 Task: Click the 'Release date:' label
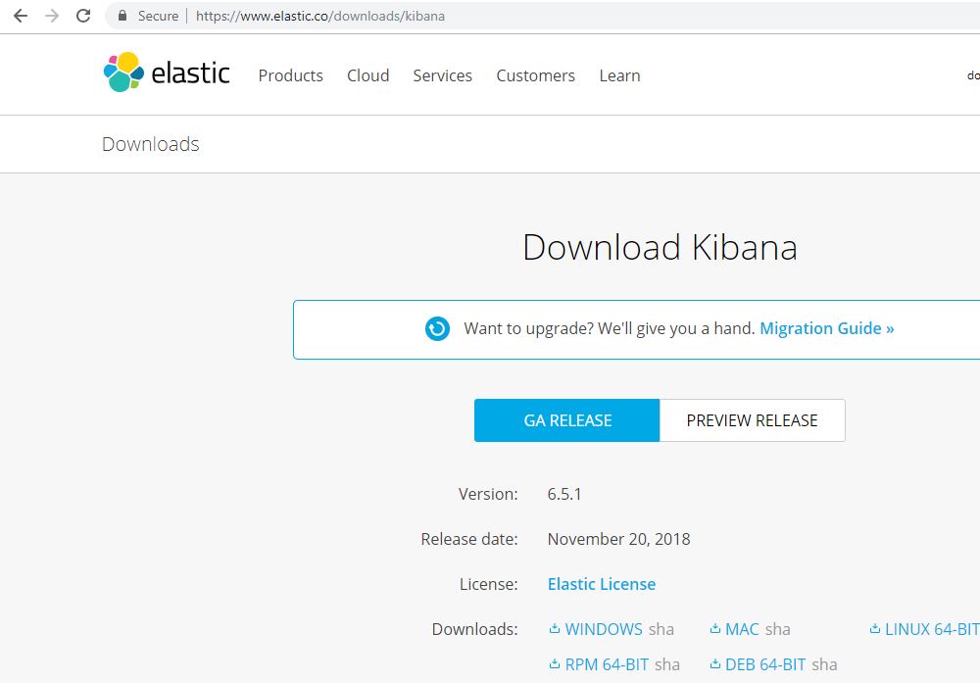point(469,539)
